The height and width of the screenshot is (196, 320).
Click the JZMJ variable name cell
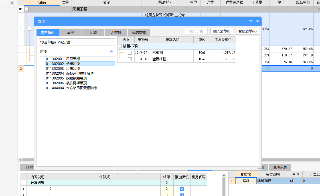point(246,181)
